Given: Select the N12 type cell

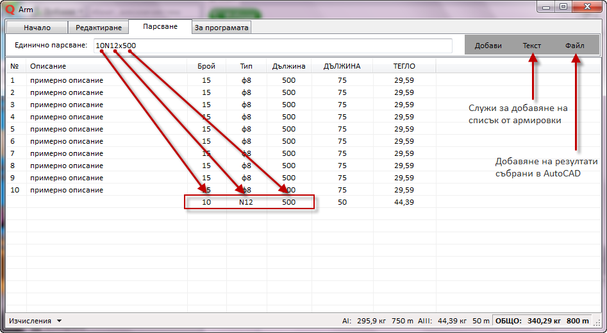Looking at the screenshot, I should pos(246,202).
